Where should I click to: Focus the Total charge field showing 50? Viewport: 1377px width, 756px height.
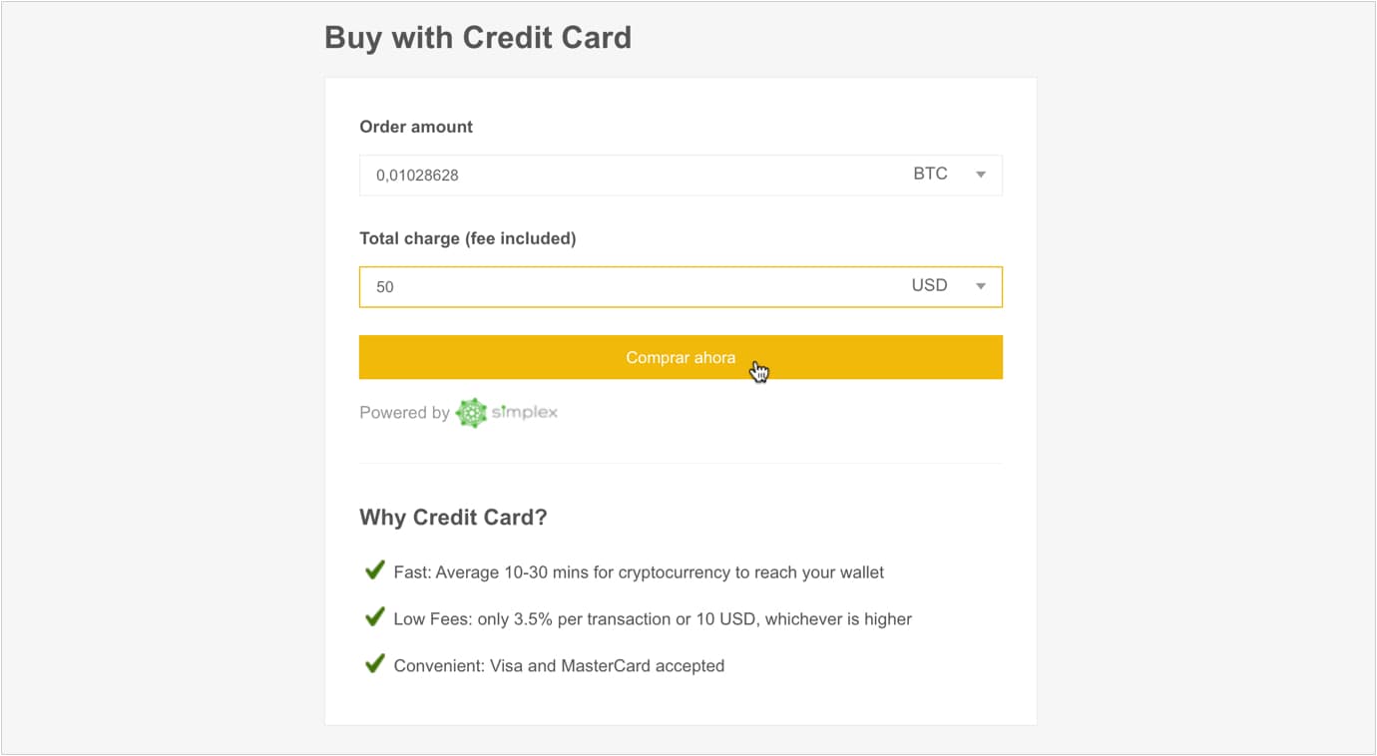pos(681,286)
